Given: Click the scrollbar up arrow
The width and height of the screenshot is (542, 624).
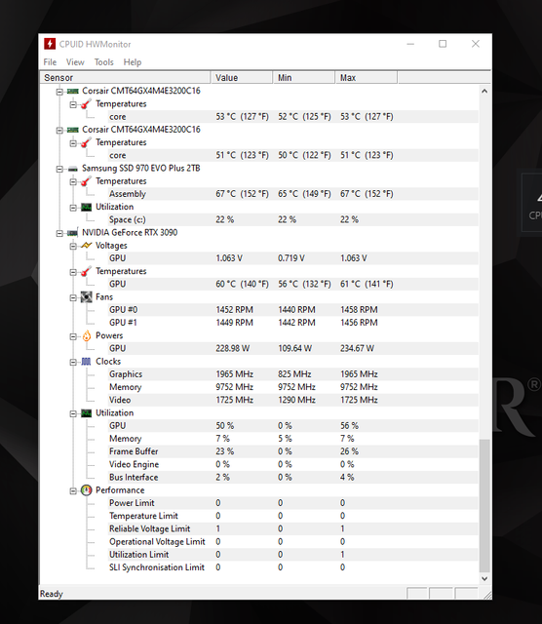Looking at the screenshot, I should pyautogui.click(x=484, y=91).
